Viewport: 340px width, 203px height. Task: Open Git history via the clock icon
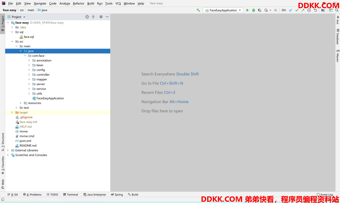[x=309, y=10]
